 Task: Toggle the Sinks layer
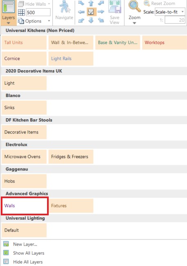(24, 107)
